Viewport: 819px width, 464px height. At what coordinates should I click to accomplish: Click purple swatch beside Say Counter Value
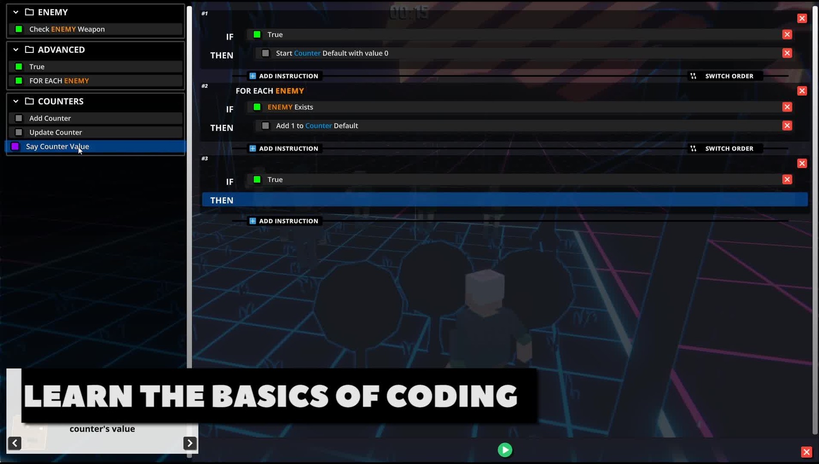[15, 147]
